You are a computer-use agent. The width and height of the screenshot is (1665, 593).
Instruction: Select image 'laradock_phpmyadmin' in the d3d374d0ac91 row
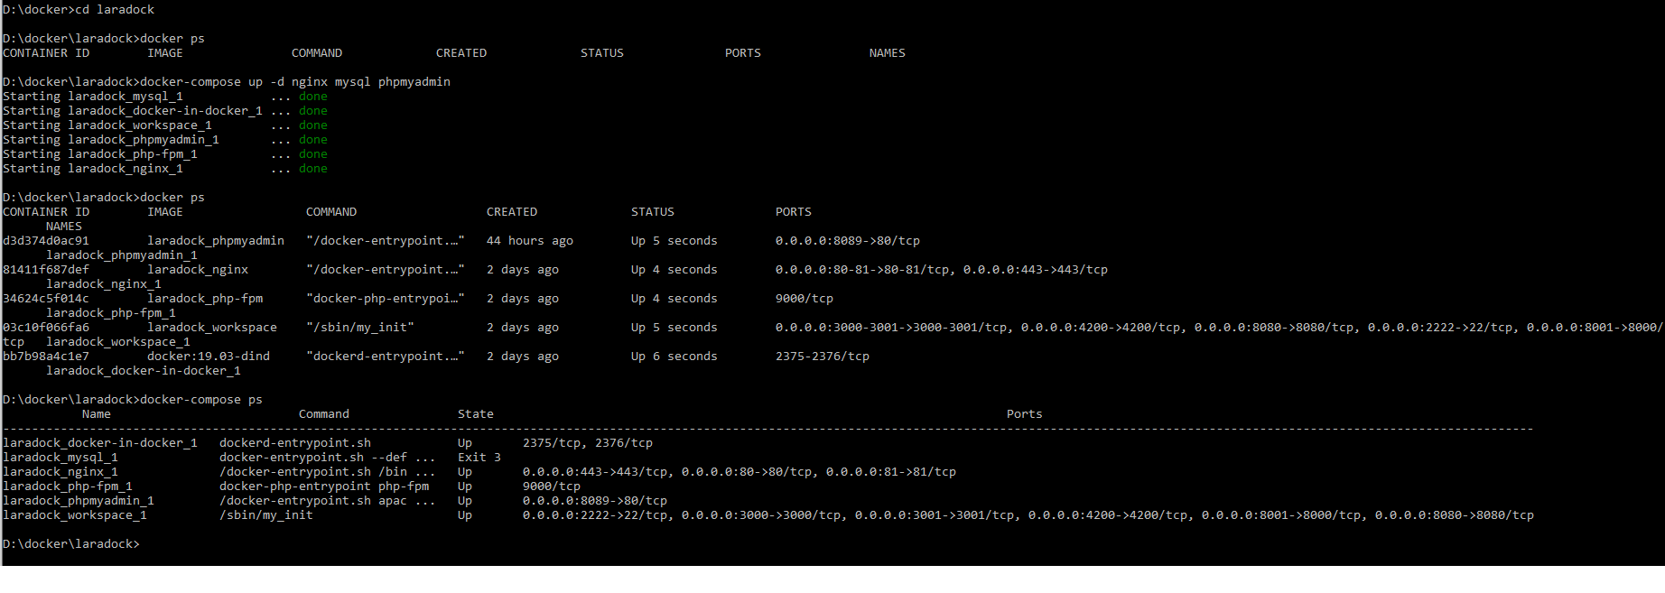(216, 241)
